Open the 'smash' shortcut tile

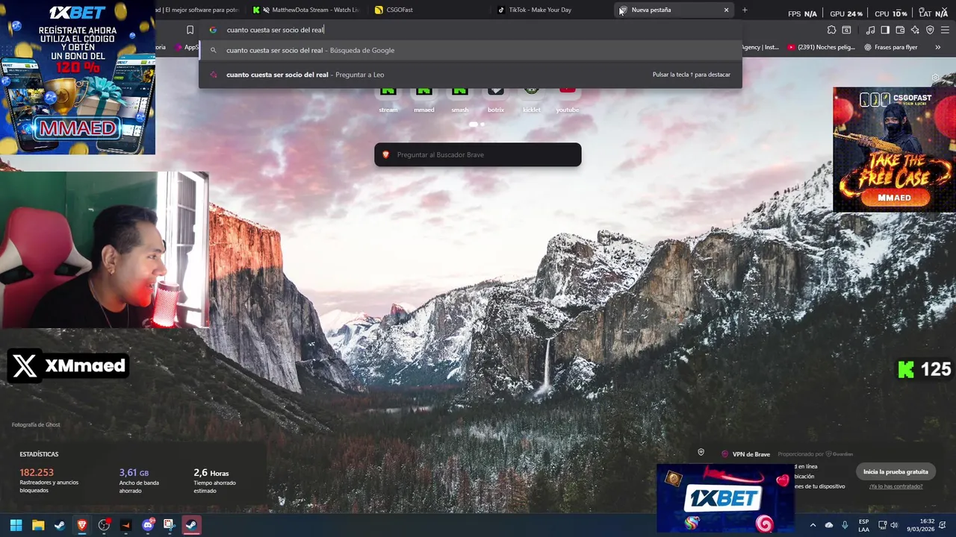(460, 99)
